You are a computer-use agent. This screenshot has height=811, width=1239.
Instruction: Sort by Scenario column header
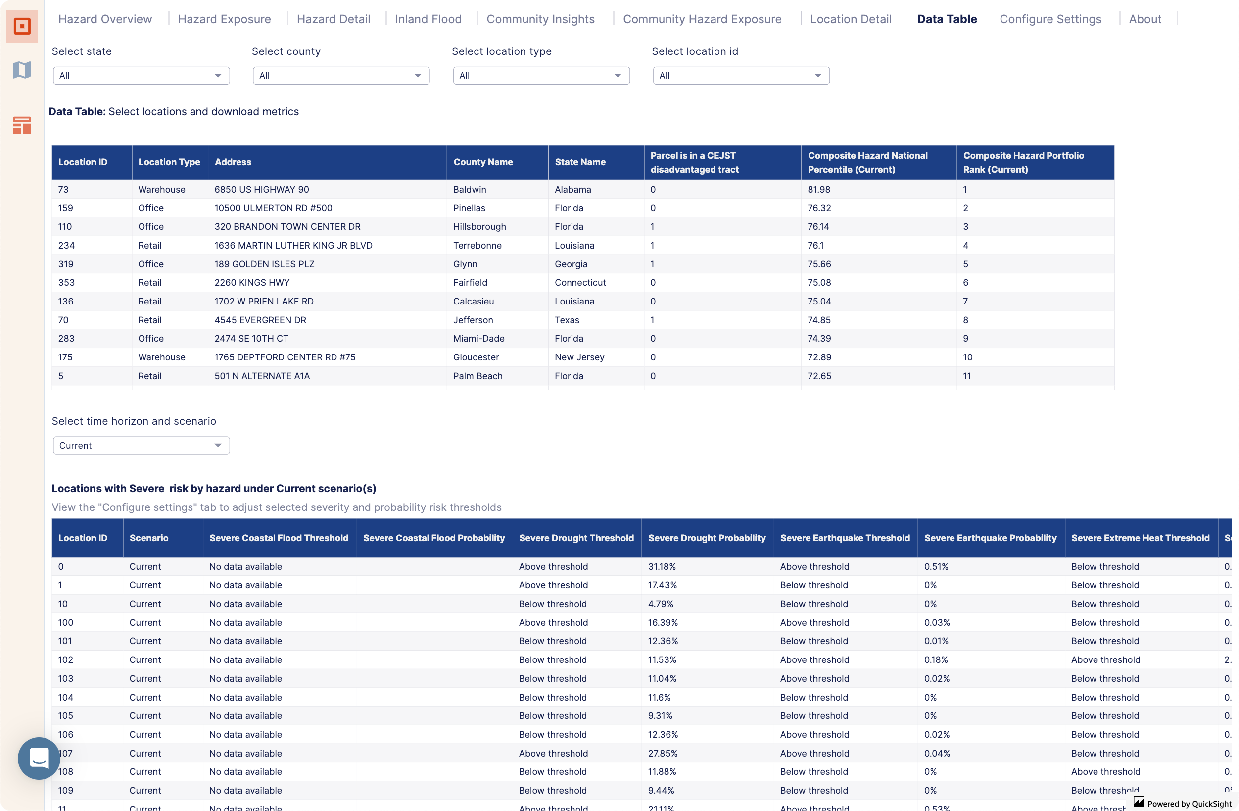click(x=163, y=538)
